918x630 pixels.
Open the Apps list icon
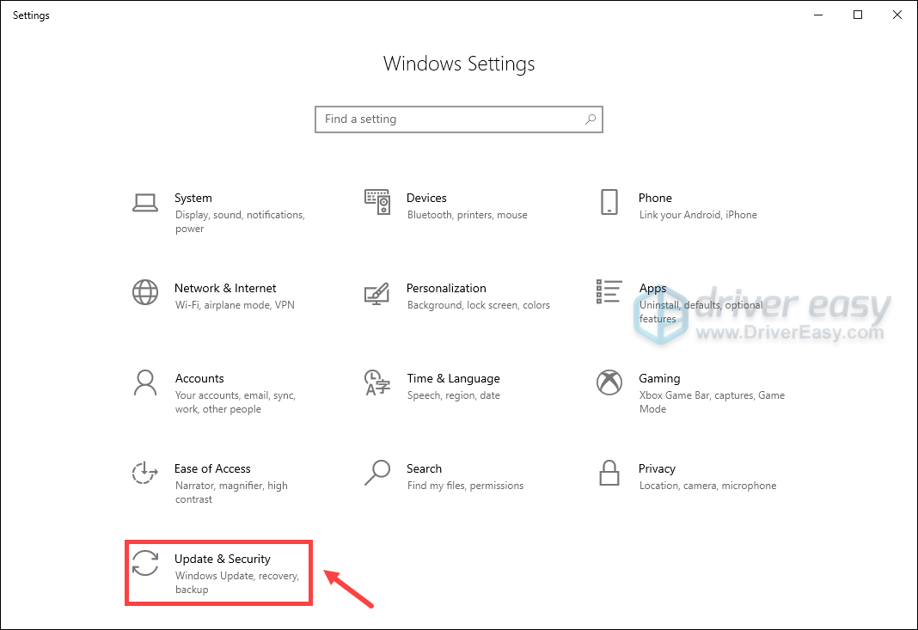[x=609, y=292]
